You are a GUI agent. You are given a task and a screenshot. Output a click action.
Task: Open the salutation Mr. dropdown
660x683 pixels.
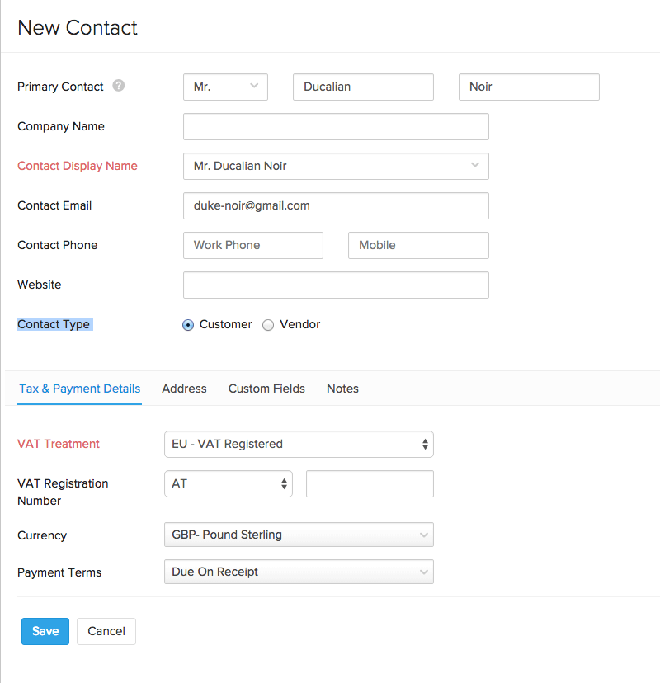225,87
